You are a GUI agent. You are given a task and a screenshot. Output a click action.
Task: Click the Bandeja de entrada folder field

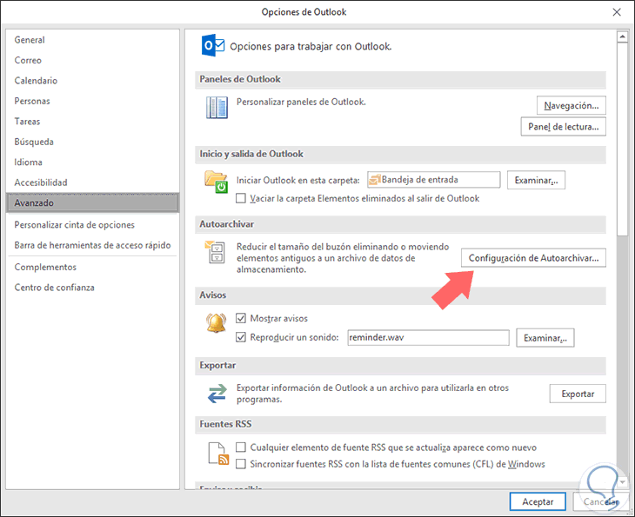(x=434, y=180)
